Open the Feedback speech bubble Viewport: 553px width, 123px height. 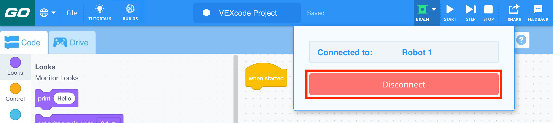tap(538, 13)
